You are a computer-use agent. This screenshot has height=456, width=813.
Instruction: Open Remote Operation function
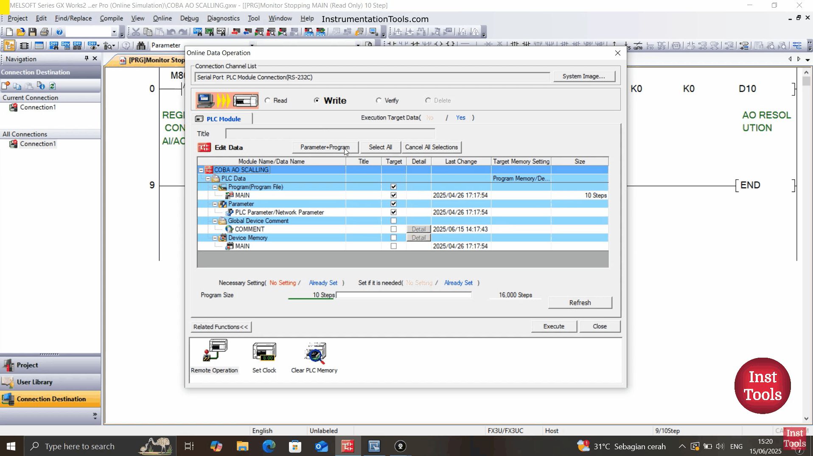214,356
